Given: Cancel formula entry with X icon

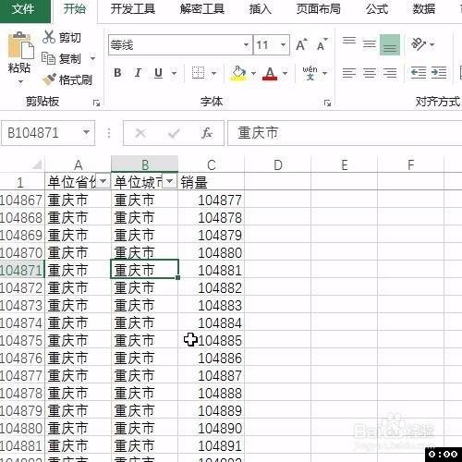Looking at the screenshot, I should [140, 133].
